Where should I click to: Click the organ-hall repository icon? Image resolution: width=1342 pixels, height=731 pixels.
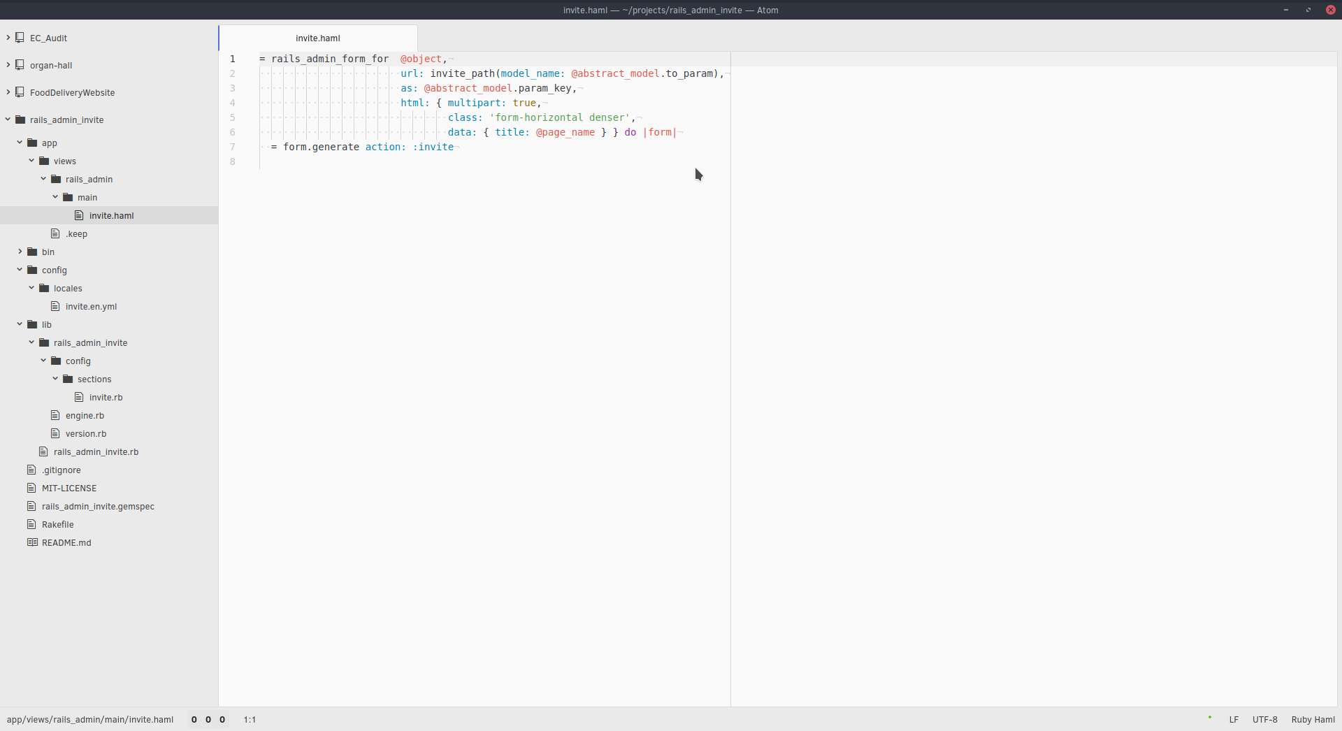point(20,65)
